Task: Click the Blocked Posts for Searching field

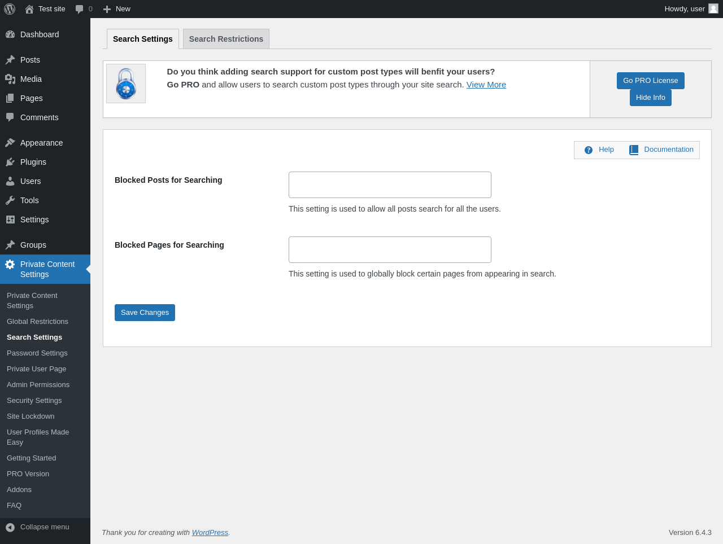Action: [390, 185]
